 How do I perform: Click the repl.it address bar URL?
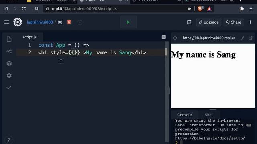[84, 9]
